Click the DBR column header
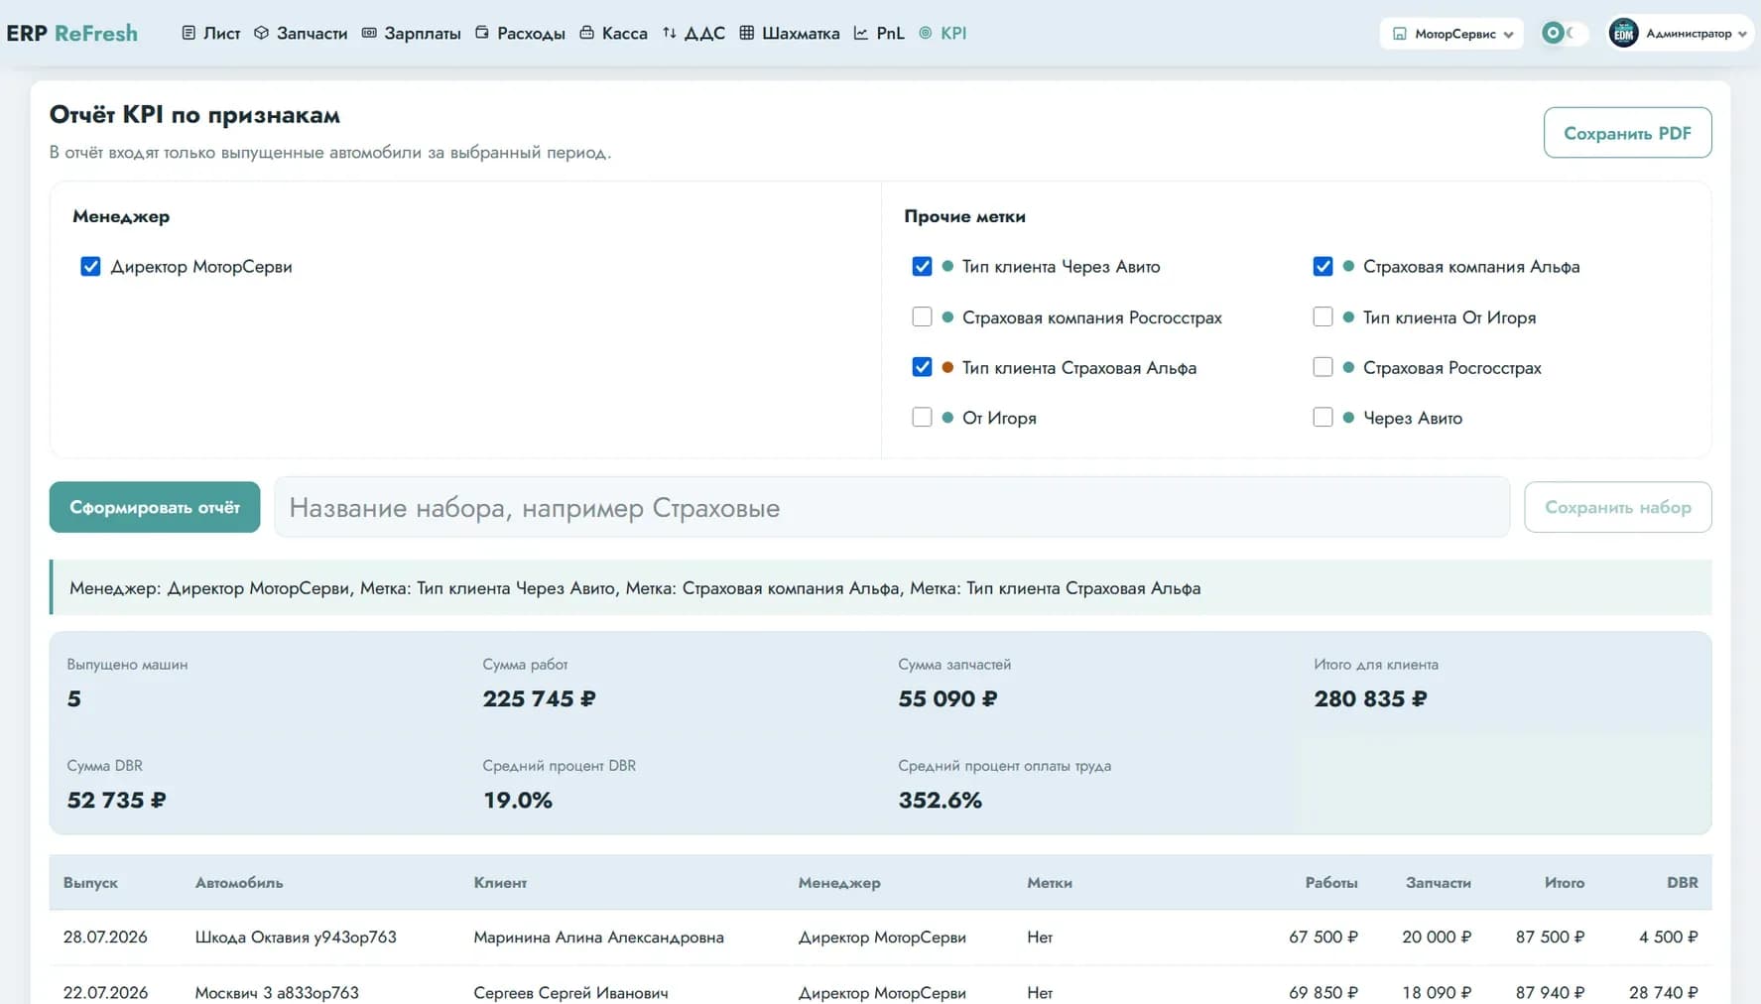Viewport: 1761px width, 1004px height. [x=1682, y=882]
